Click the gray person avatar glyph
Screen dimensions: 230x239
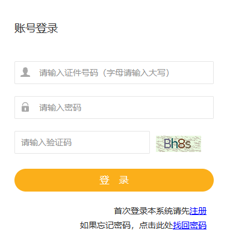pyautogui.click(x=25, y=72)
